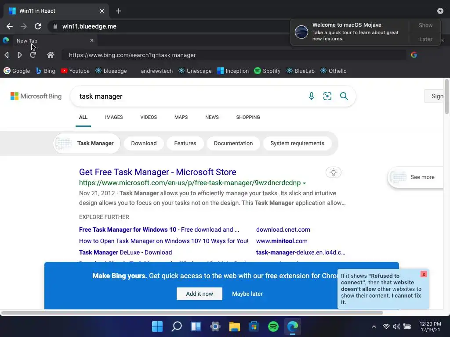Click the Microsoft Bing logo
This screenshot has width=450, height=337.
(x=36, y=96)
